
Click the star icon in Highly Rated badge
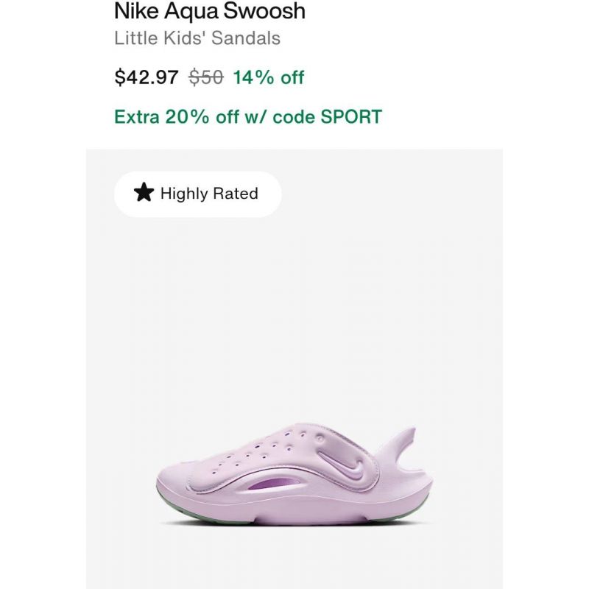(x=144, y=192)
